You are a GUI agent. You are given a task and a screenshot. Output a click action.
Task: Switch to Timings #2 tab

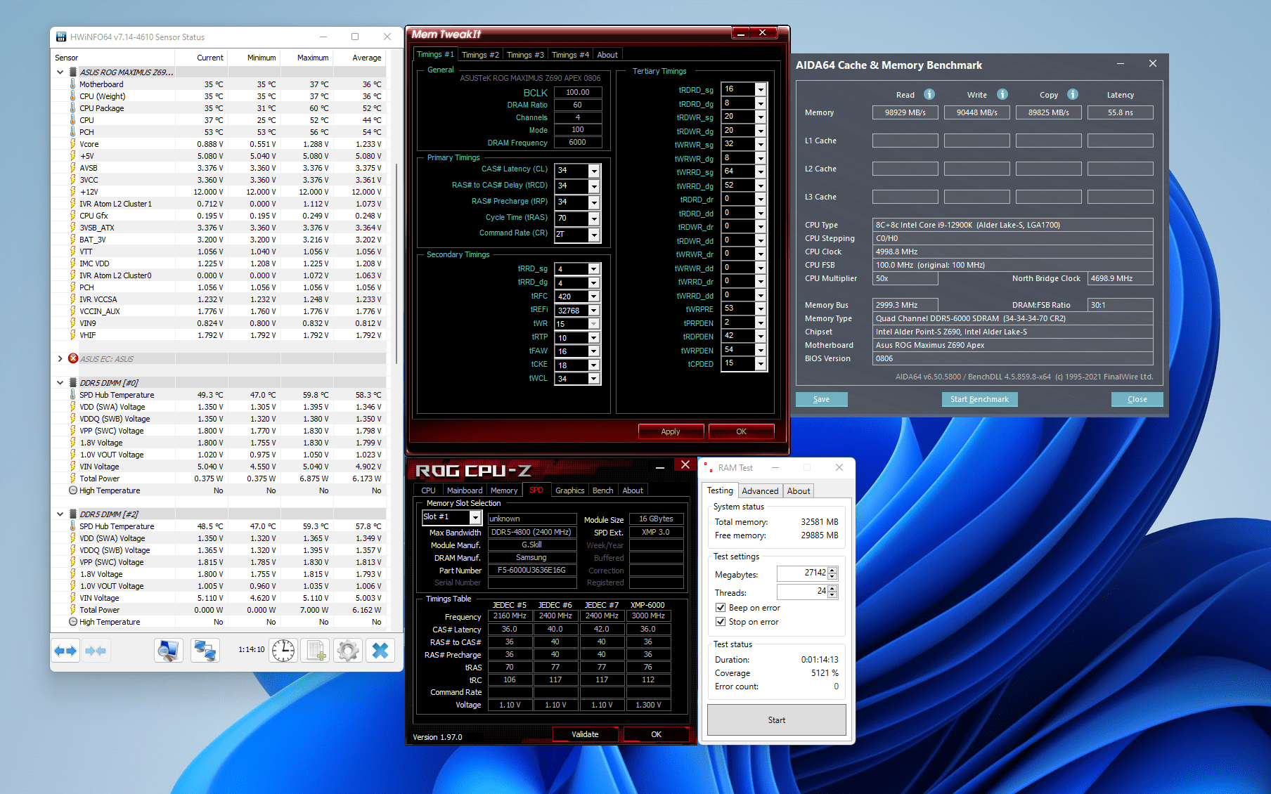pyautogui.click(x=480, y=55)
